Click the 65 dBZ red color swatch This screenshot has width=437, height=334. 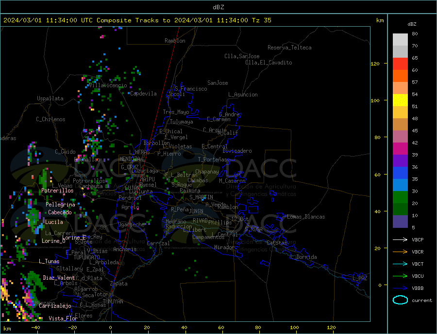[x=400, y=64]
